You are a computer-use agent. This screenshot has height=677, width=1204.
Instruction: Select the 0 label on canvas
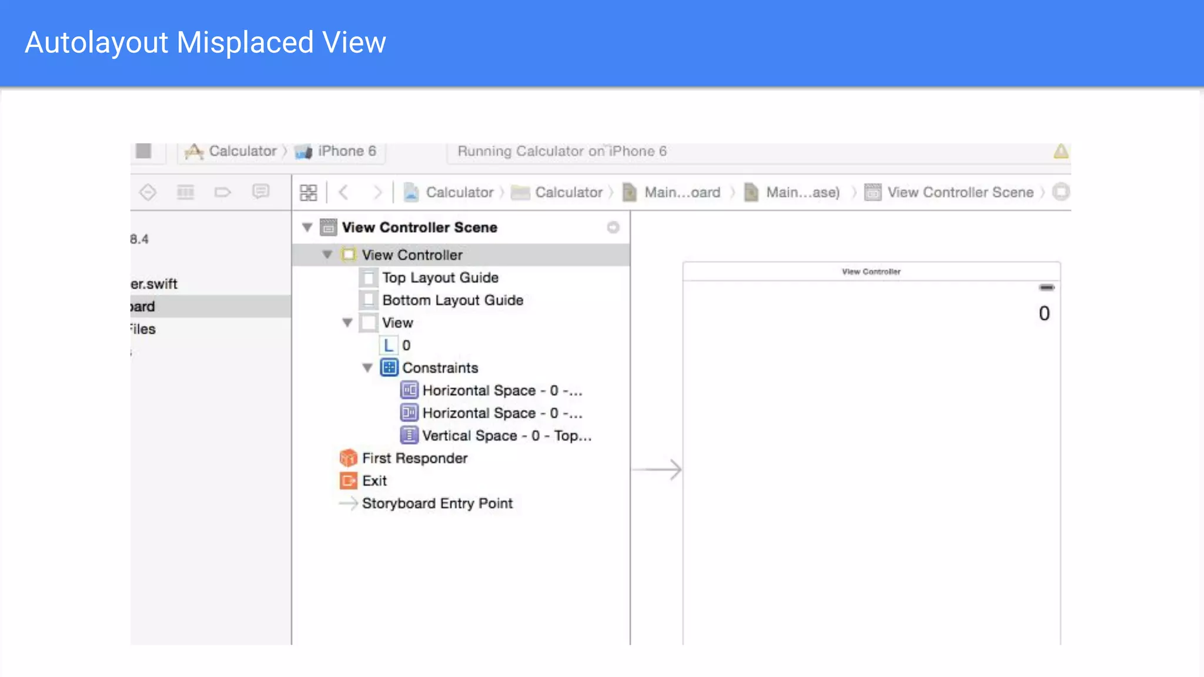[1044, 313]
